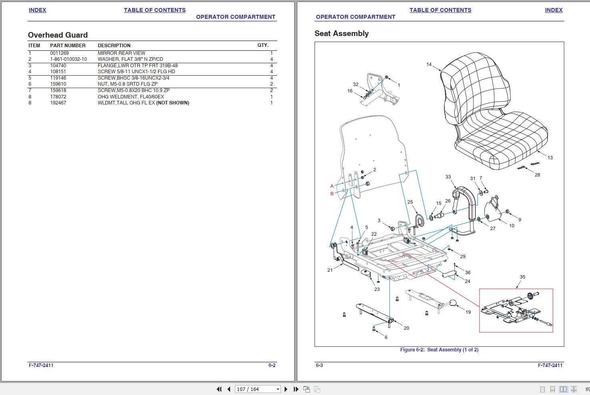Click page number 6-2 footer
590x395 pixels.
pyautogui.click(x=272, y=365)
